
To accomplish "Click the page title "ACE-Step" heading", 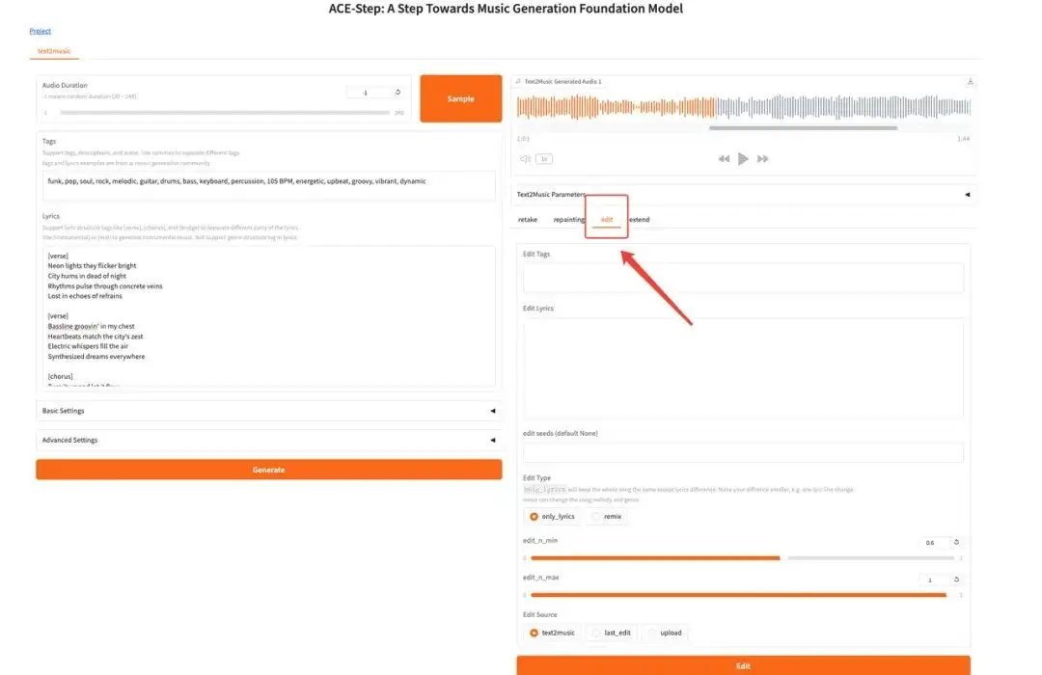I will pos(506,9).
